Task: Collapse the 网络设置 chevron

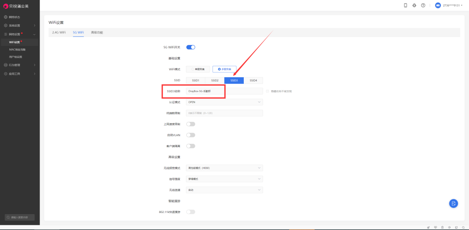Action: pyautogui.click(x=34, y=34)
